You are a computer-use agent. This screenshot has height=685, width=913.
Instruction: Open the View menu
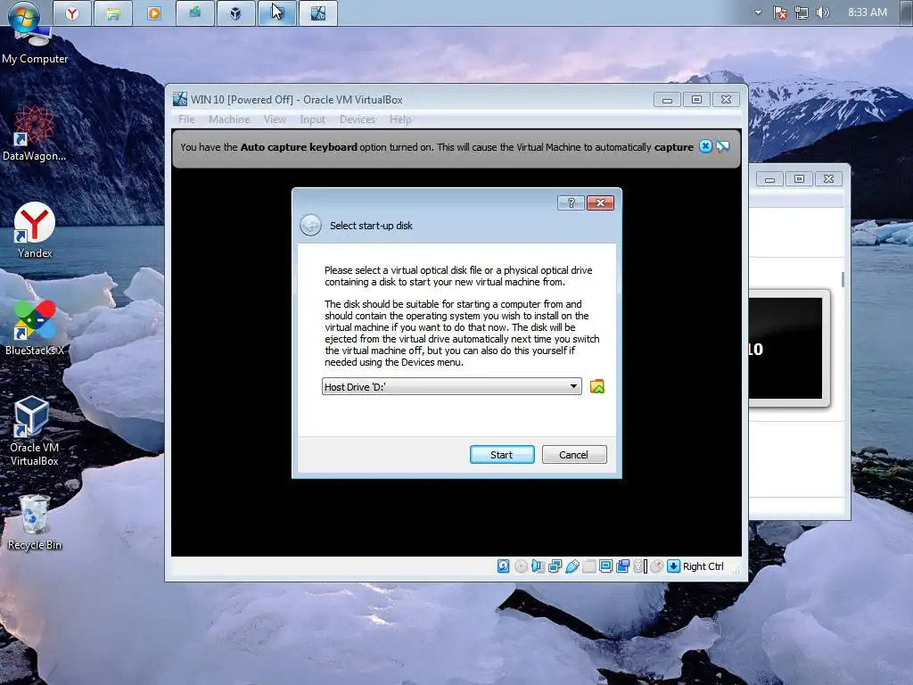click(x=275, y=120)
